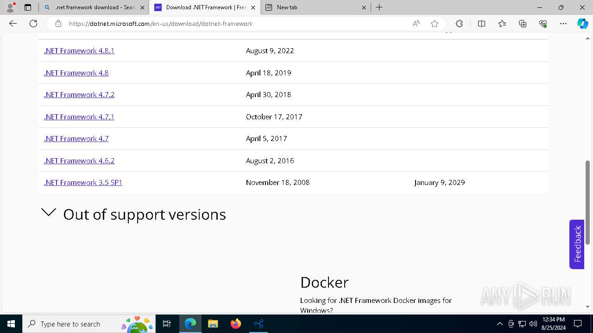
Task: Open the tab actions menu icon
Action: pos(28,7)
